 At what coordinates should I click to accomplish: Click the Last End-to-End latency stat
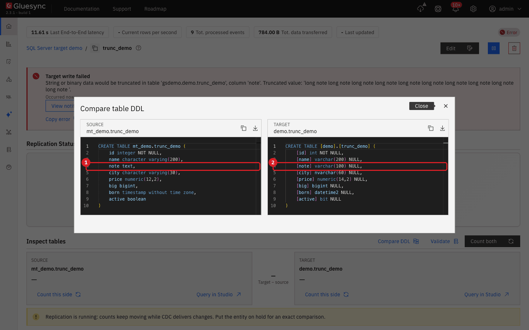[x=68, y=32]
